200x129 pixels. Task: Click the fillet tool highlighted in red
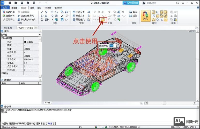pos(103,20)
